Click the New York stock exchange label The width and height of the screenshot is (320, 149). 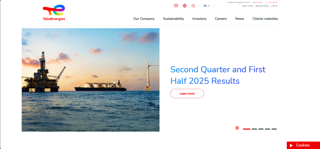(x=247, y=6)
